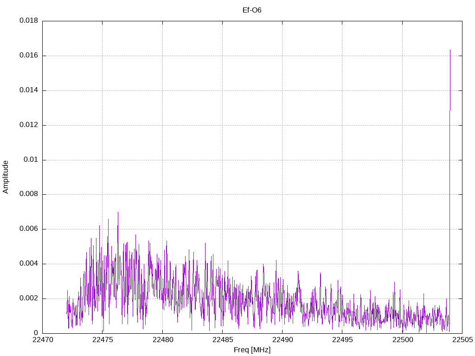This screenshot has height=356, width=475.
Task: Select the 22475 x-axis tick label
Action: point(103,340)
